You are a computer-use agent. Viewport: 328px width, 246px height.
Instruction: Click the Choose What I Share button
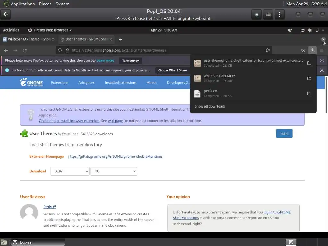pos(172,70)
